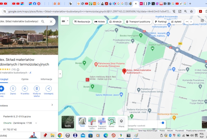Click the Łęcz-Kop marker
Image resolution: width=207 pixels, height=139 pixels.
[x=116, y=30]
